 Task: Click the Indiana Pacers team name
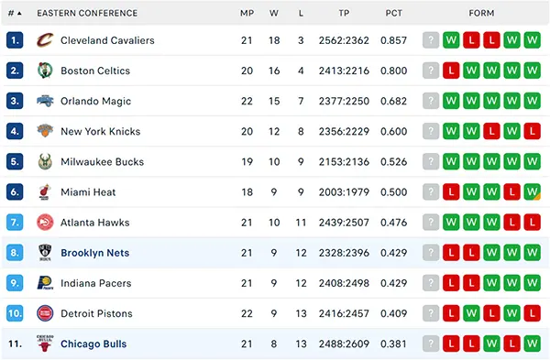[96, 283]
